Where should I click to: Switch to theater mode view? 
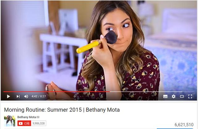(x=182, y=97)
